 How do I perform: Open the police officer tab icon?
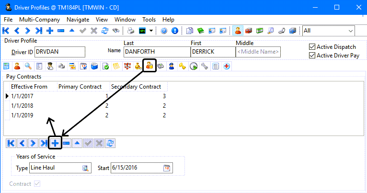(x=172, y=66)
